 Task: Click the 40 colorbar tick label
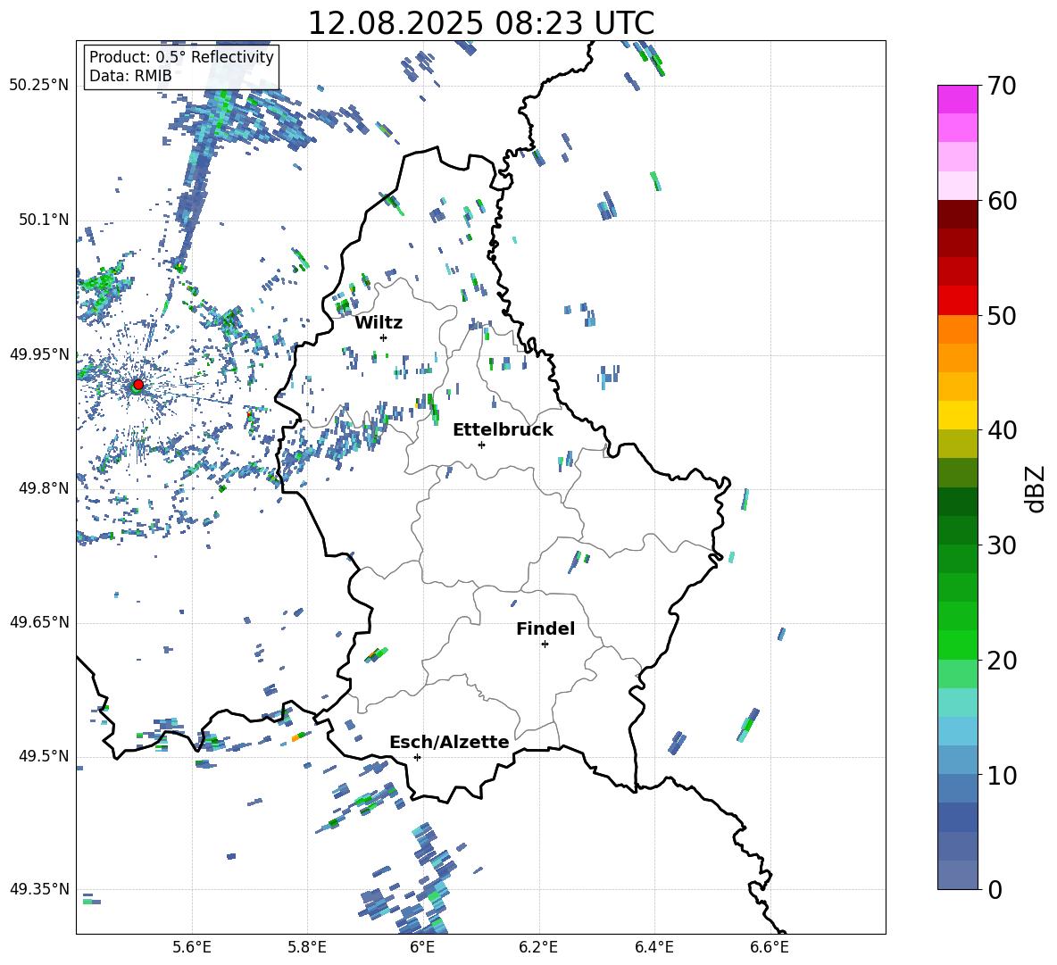[1002, 430]
